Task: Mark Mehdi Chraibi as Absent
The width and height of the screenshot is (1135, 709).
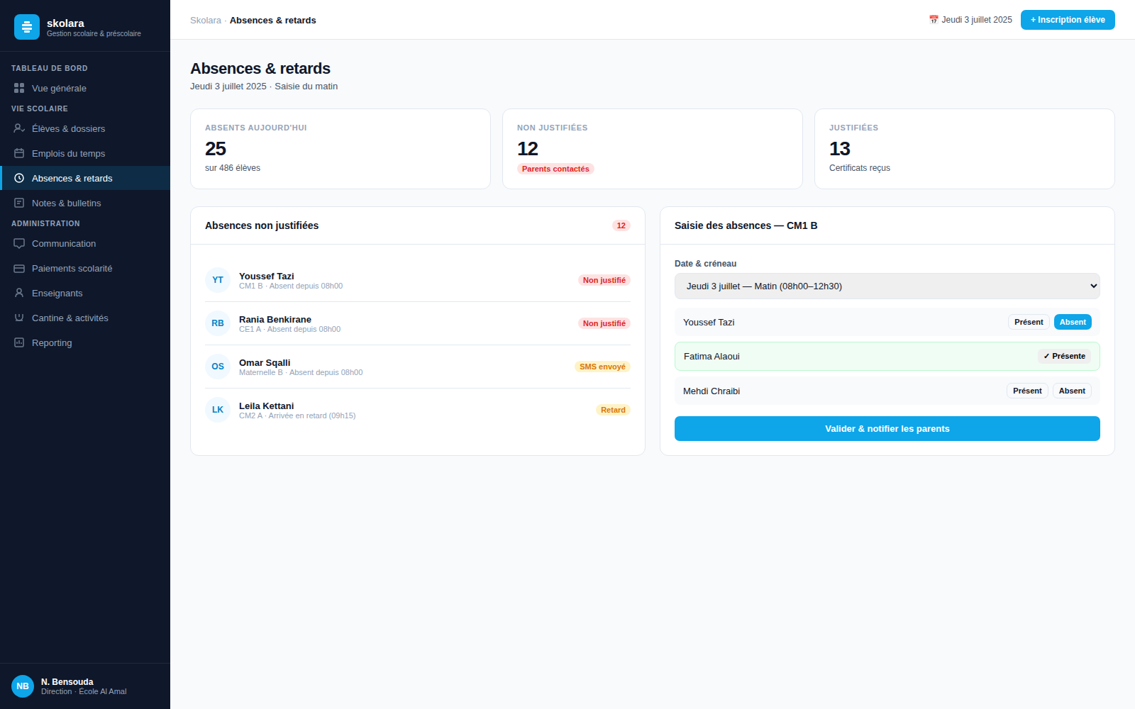Action: (x=1072, y=391)
